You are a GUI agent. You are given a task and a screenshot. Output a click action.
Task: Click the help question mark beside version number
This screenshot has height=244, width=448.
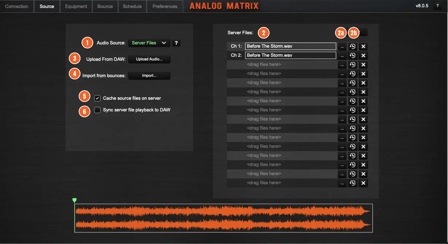point(437,6)
